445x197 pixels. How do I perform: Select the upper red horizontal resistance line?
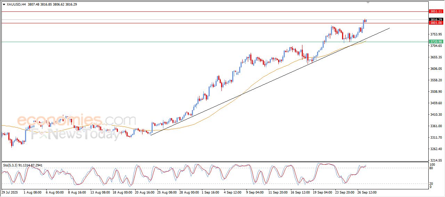point(215,11)
